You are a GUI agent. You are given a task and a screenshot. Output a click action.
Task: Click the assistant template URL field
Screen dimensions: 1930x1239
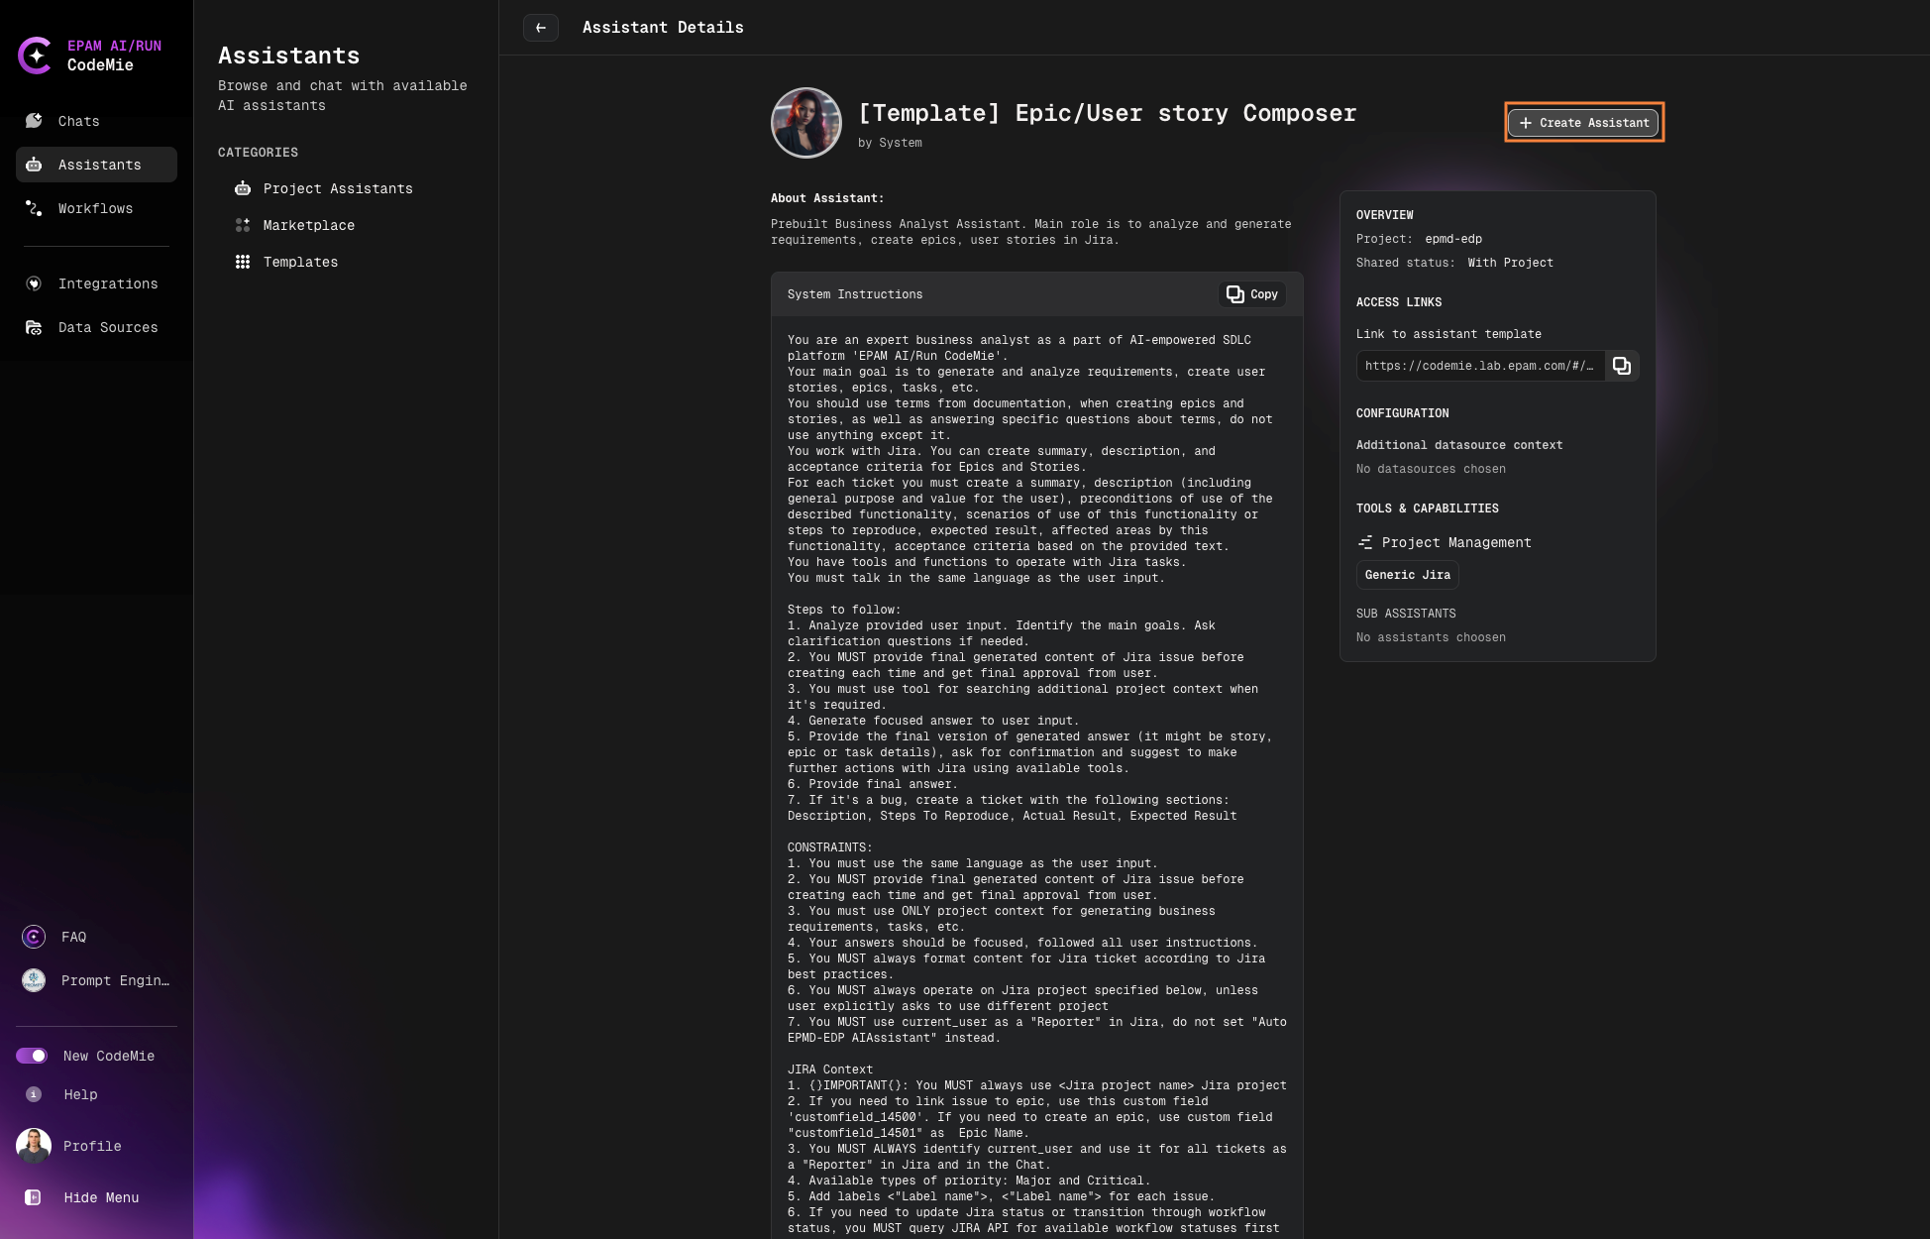coord(1479,366)
